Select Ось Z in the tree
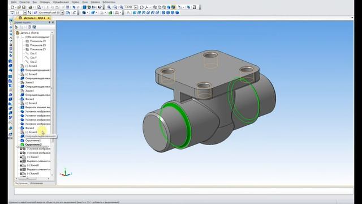The image size is (362, 204). tap(33, 62)
